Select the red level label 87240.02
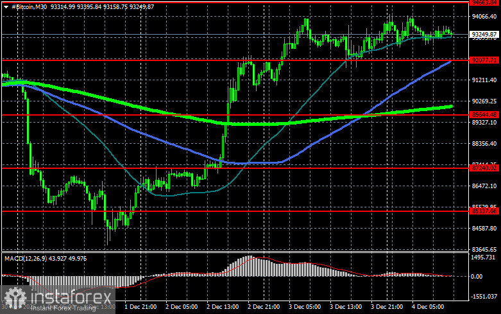 coord(484,168)
